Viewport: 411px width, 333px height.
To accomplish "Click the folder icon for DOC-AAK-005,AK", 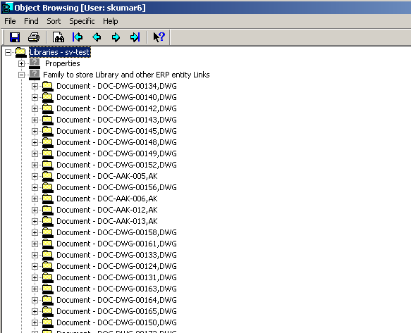I will click(x=48, y=176).
